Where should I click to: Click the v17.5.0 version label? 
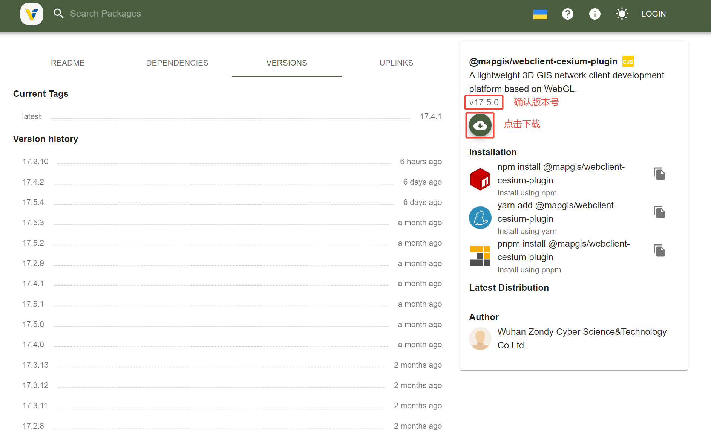click(484, 102)
